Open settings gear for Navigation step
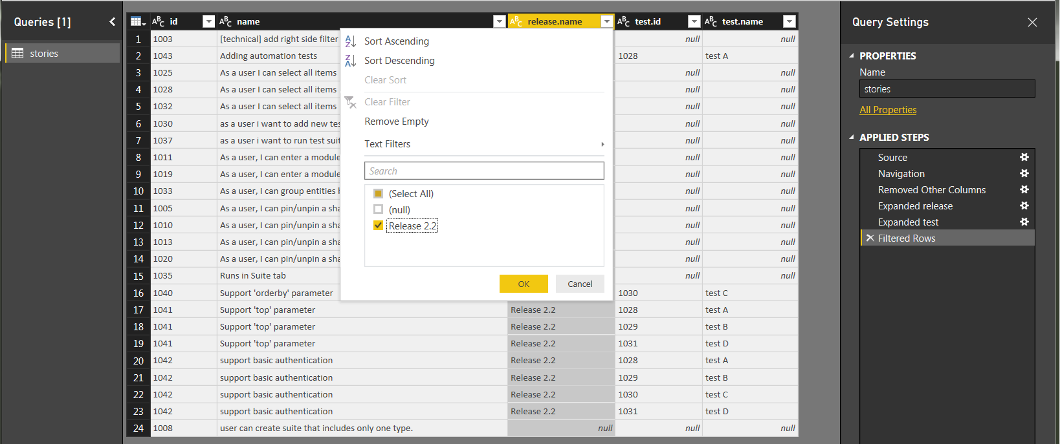 coord(1024,173)
